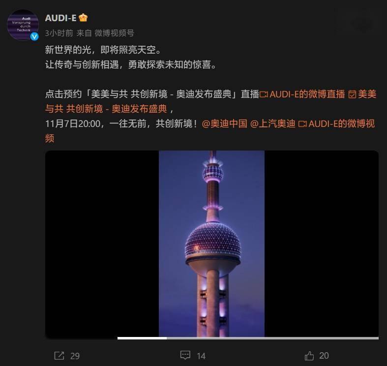
Task: Seek on the video progress bar
Action: point(248,338)
